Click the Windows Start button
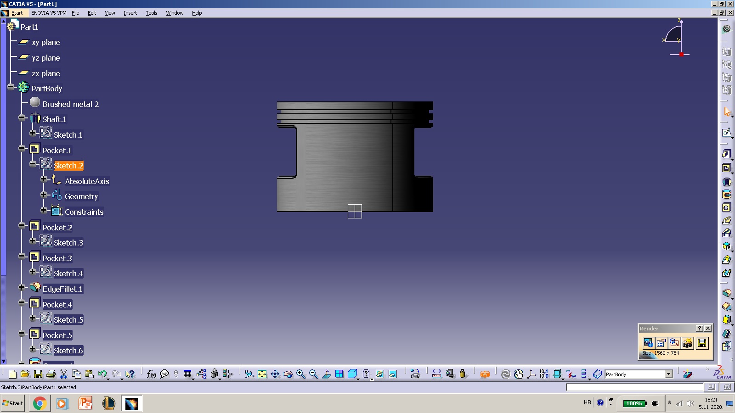The image size is (735, 413). tap(13, 403)
